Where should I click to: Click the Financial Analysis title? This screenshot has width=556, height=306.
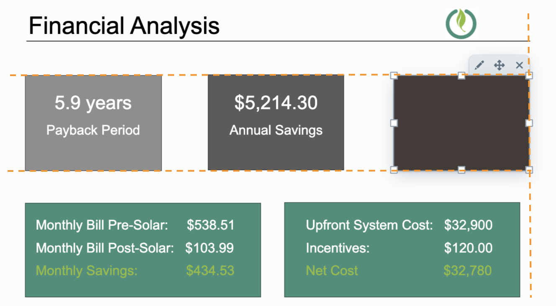pyautogui.click(x=124, y=25)
